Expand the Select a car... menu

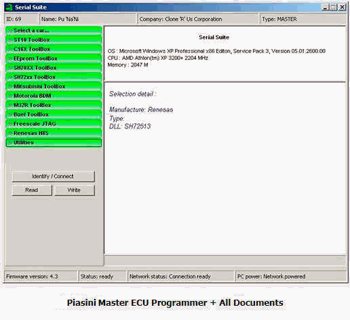(x=54, y=31)
